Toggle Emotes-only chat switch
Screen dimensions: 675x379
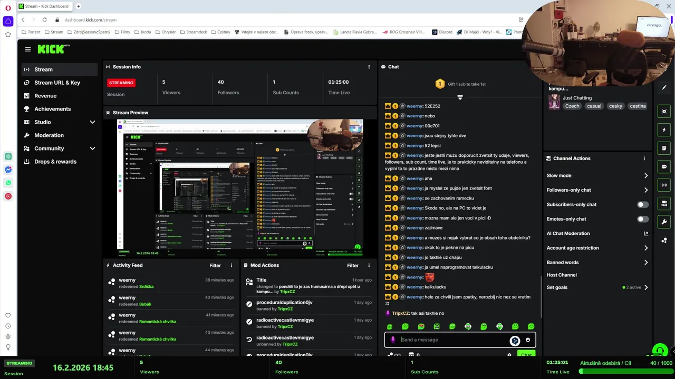pyautogui.click(x=642, y=219)
